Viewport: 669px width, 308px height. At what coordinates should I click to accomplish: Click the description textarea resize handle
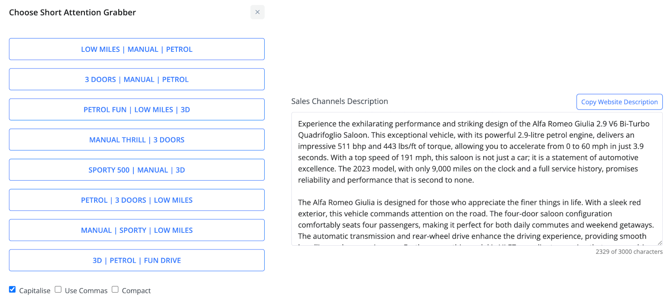pyautogui.click(x=659, y=242)
